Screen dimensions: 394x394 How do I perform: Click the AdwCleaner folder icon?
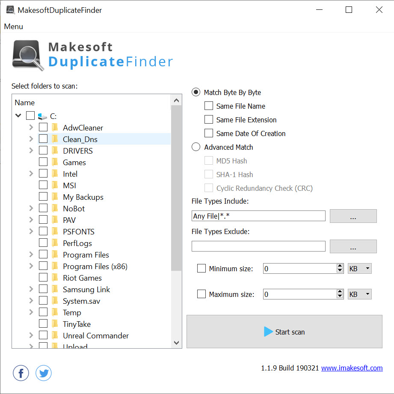[55, 127]
